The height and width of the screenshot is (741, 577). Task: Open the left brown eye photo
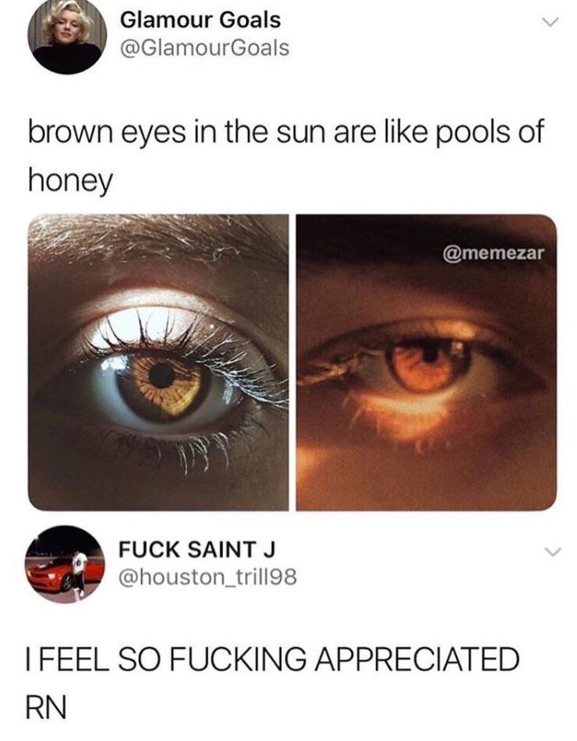point(158,362)
